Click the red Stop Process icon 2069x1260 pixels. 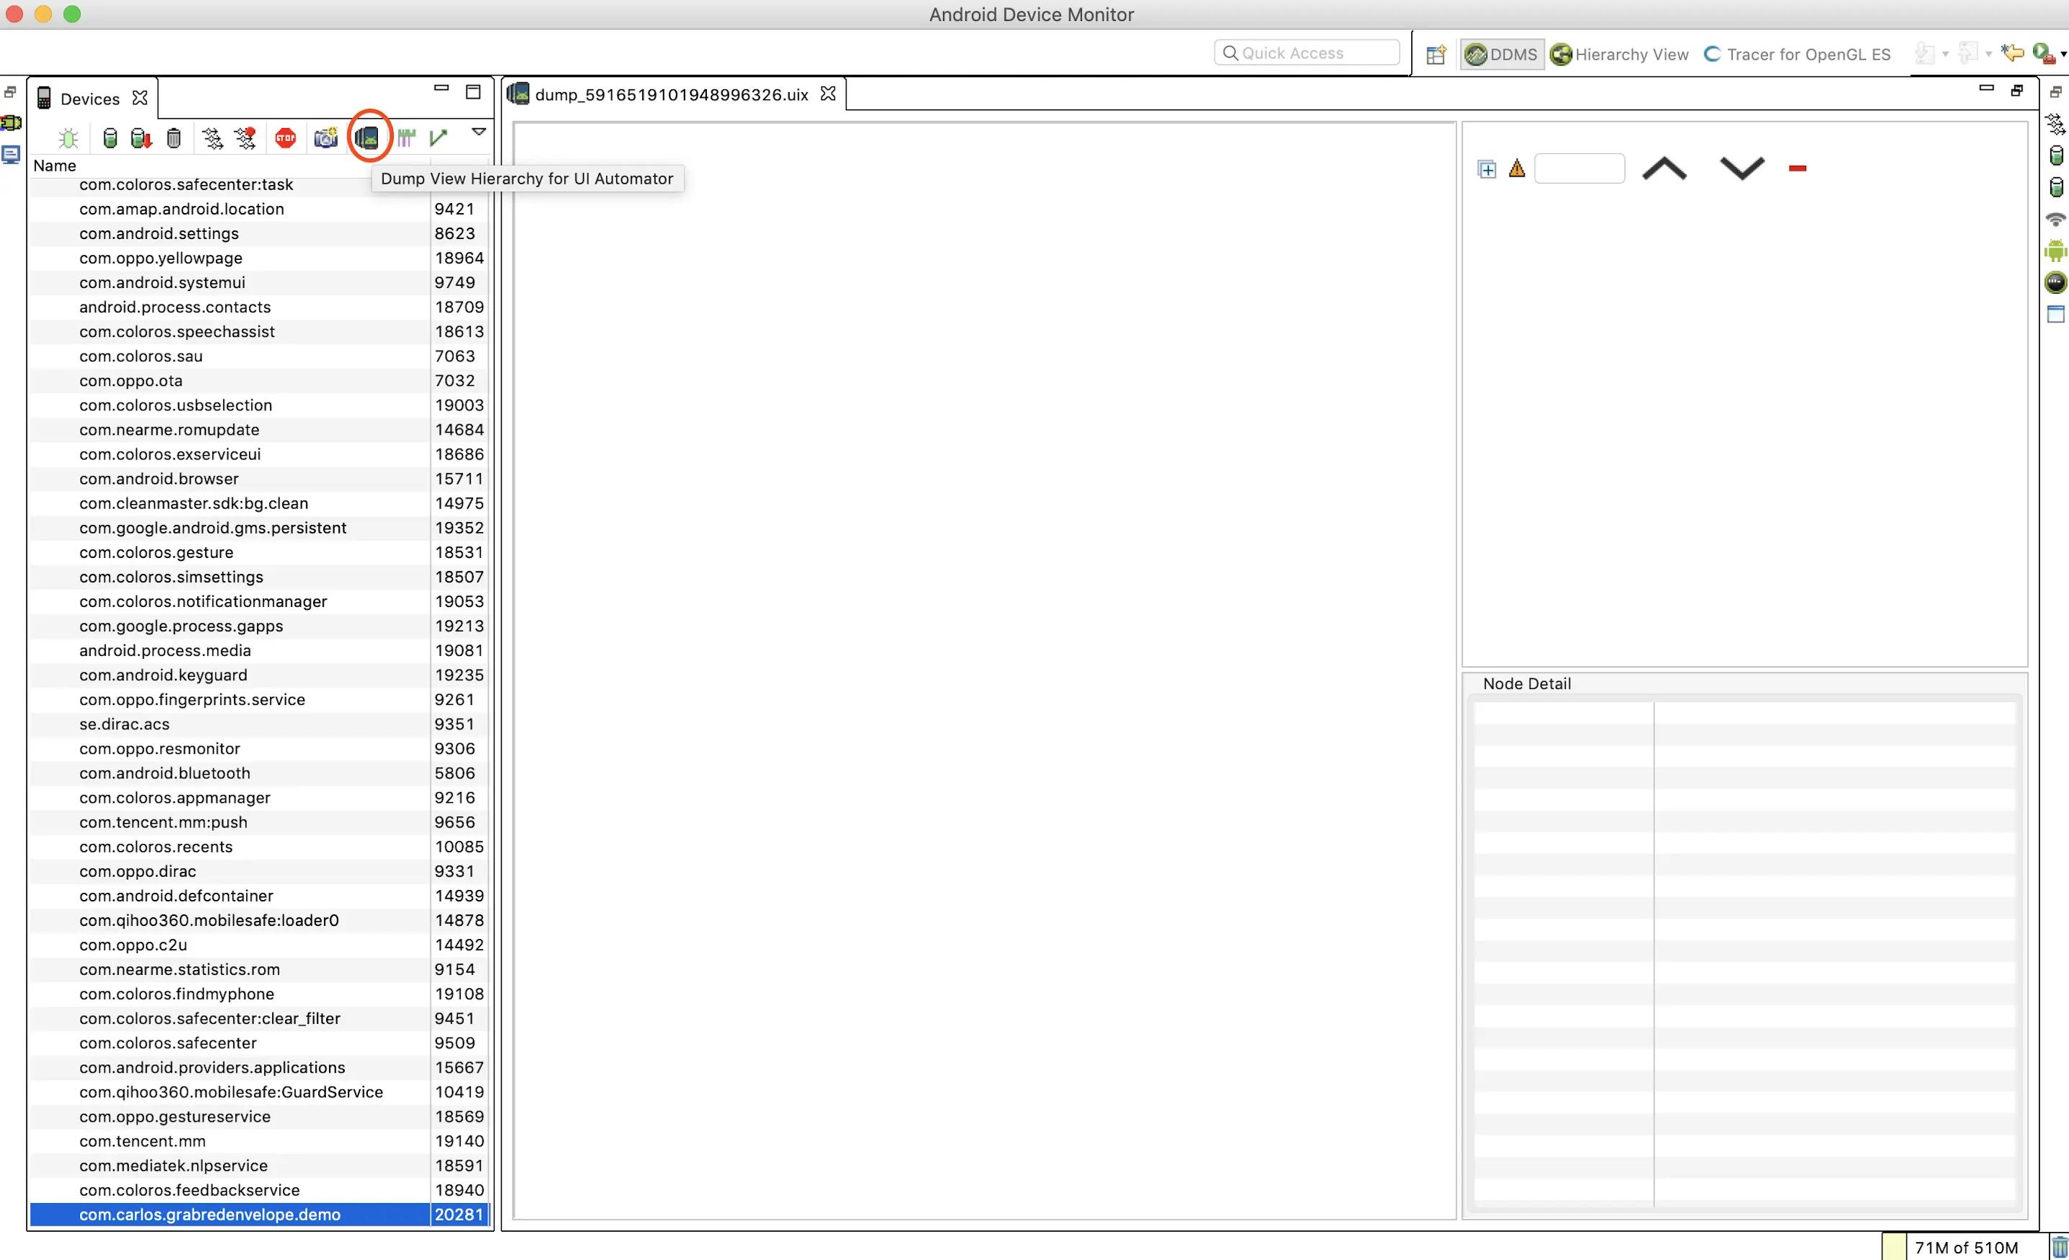coord(286,138)
